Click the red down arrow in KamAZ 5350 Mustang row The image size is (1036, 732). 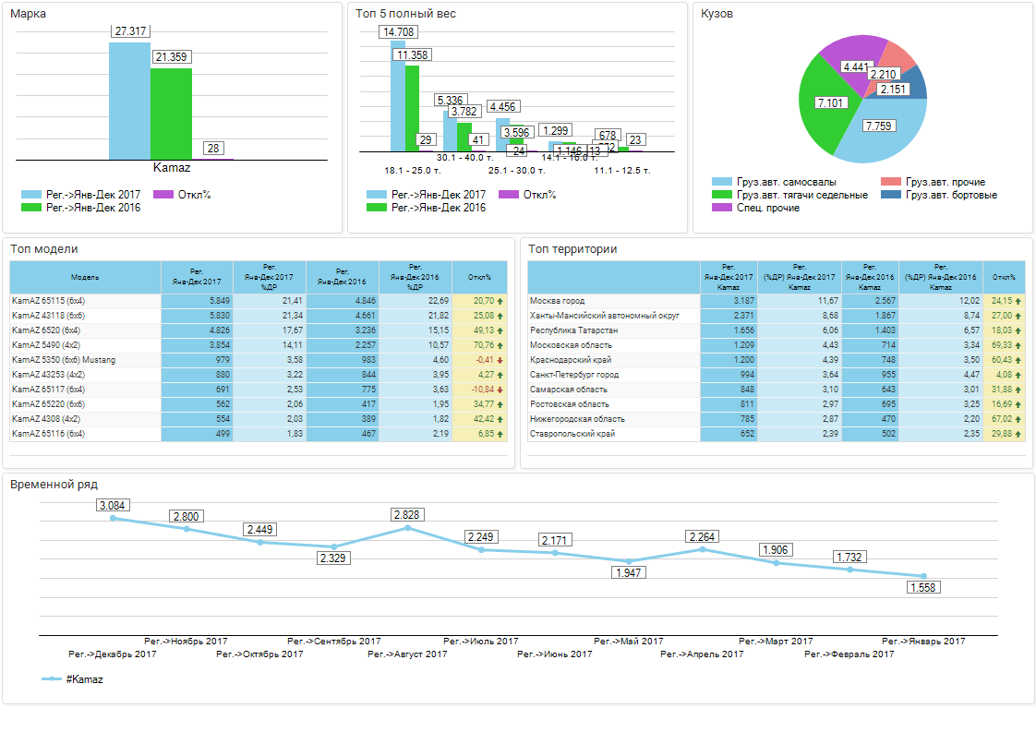(x=500, y=360)
